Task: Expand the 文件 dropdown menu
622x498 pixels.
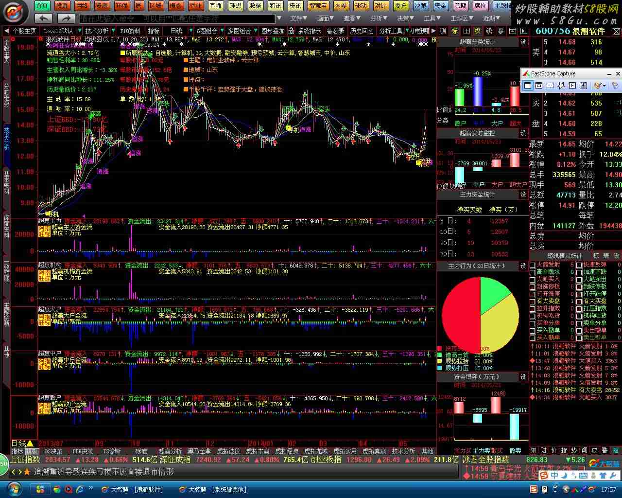Action: pos(299,18)
